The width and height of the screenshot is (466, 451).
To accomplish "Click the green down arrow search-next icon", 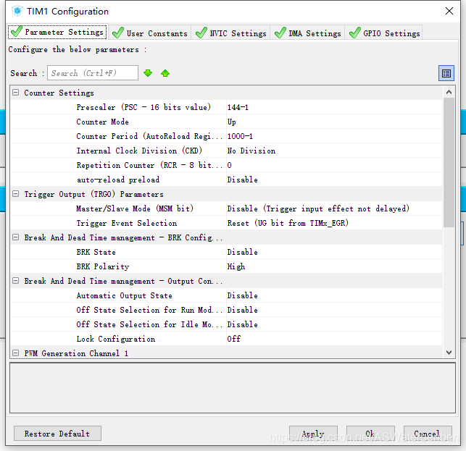I will point(148,73).
